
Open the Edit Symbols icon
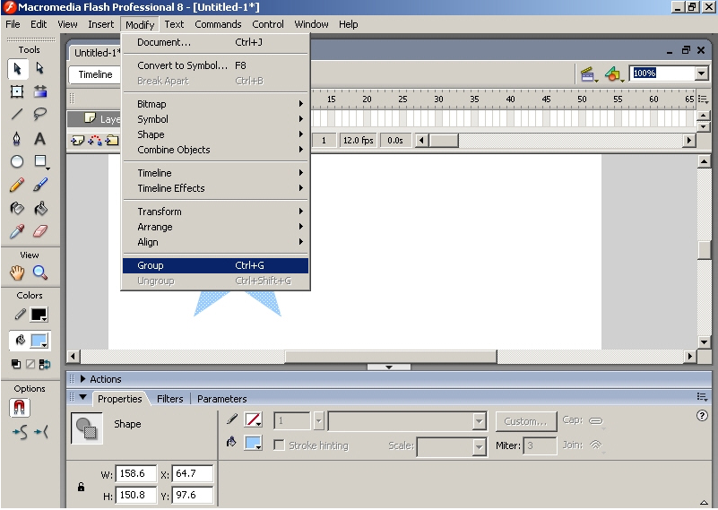(614, 73)
